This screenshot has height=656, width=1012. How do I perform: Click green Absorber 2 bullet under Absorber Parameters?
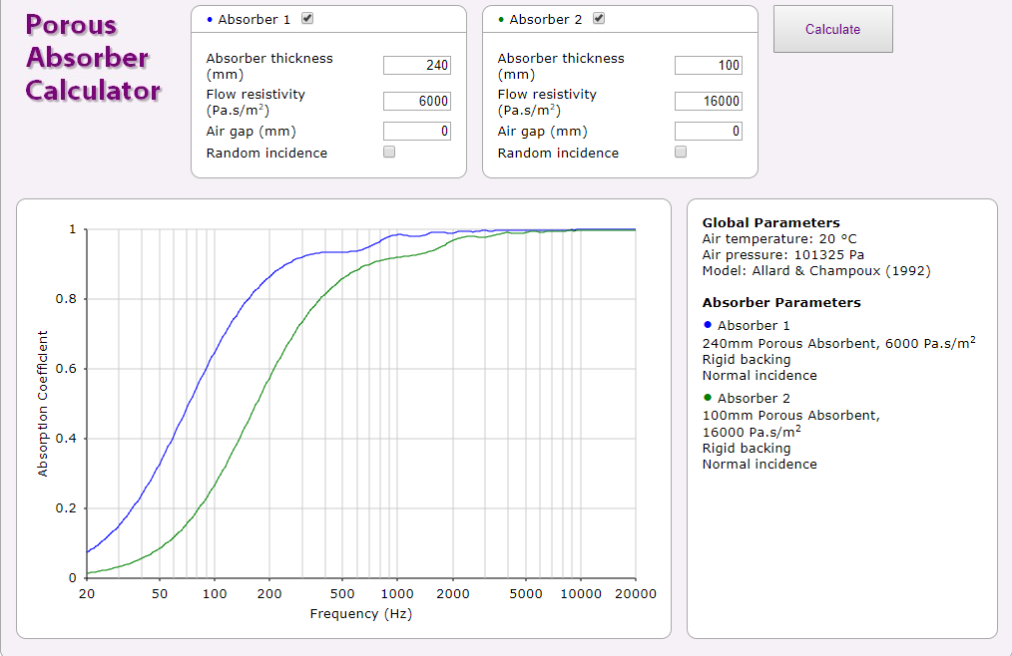click(x=708, y=398)
